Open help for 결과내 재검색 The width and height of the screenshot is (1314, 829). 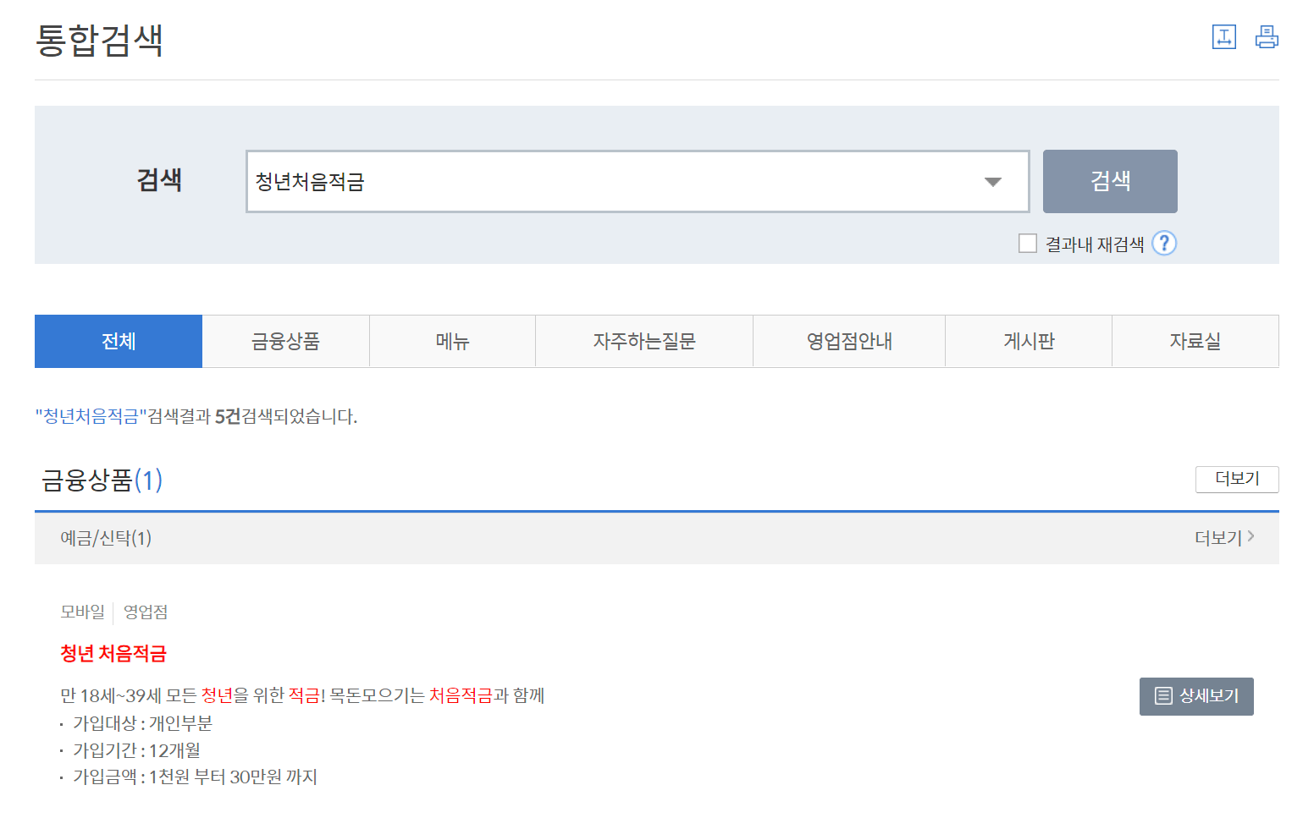click(x=1164, y=244)
